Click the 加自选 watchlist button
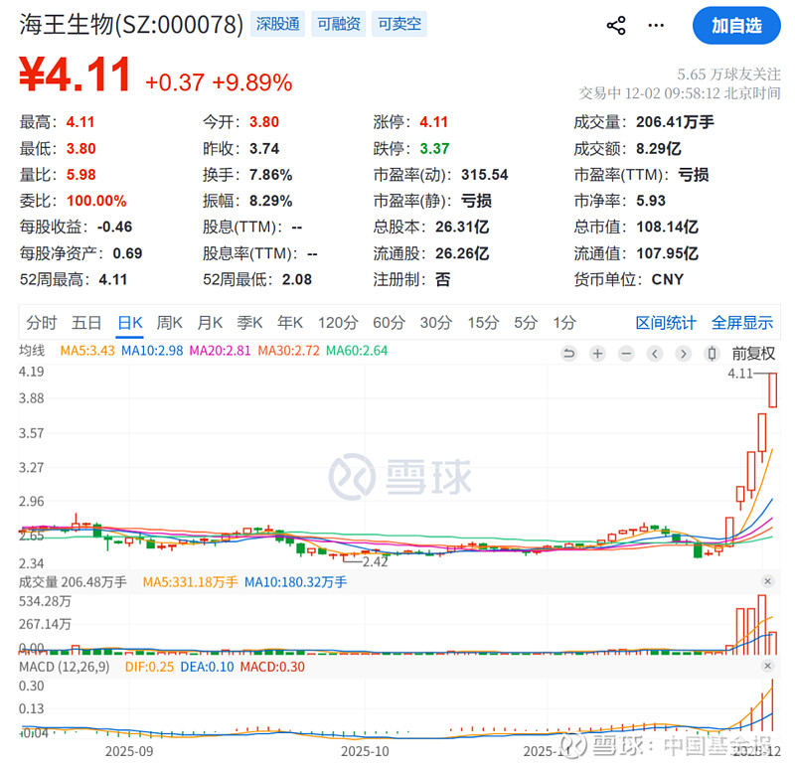The height and width of the screenshot is (770, 795). 736,26
